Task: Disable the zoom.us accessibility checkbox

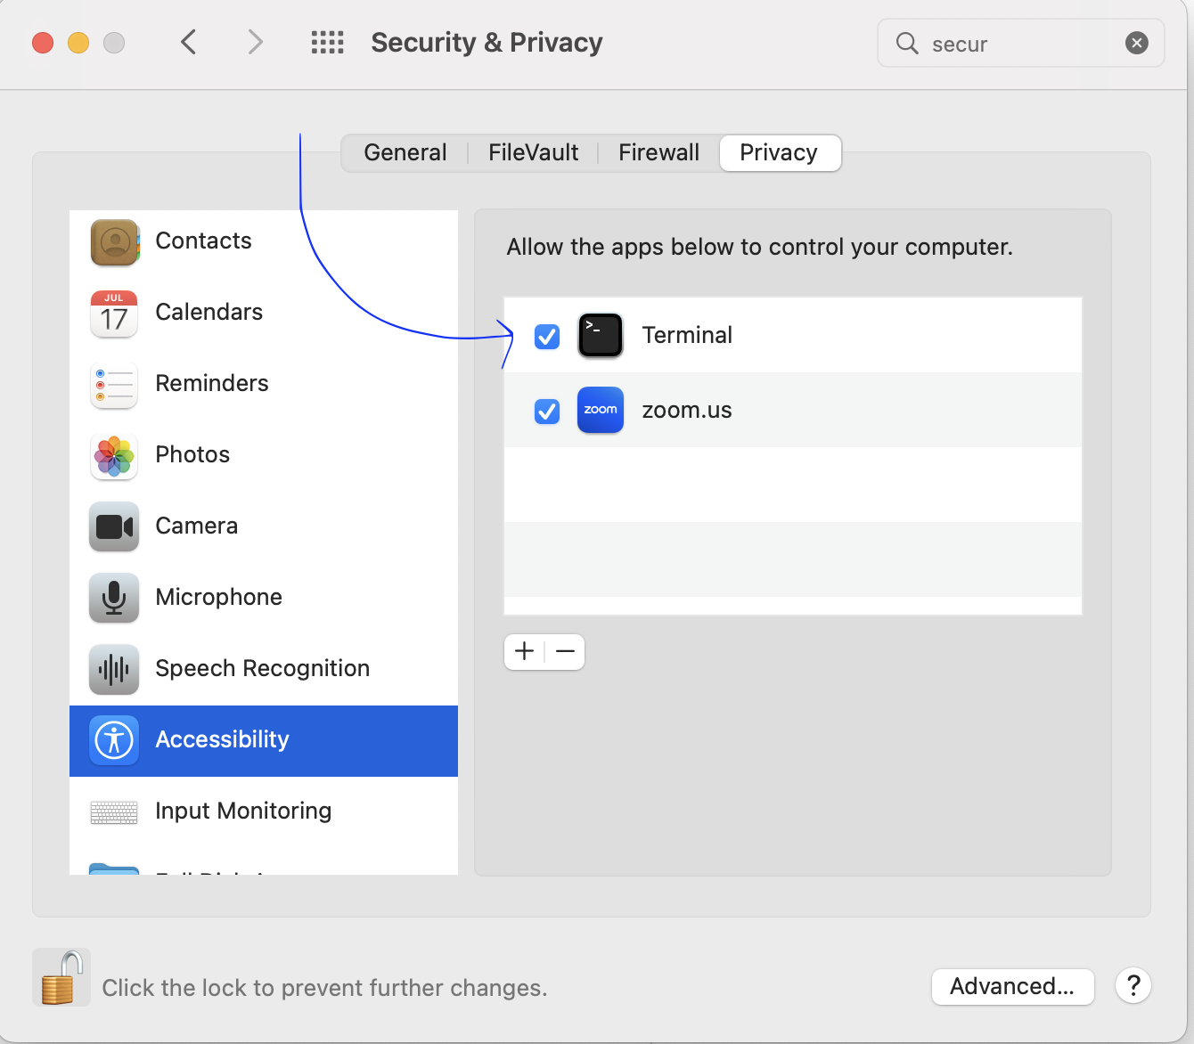Action: 547,412
